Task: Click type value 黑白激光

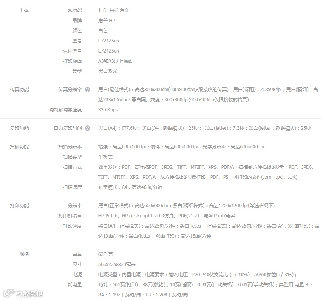Action: 108,71
